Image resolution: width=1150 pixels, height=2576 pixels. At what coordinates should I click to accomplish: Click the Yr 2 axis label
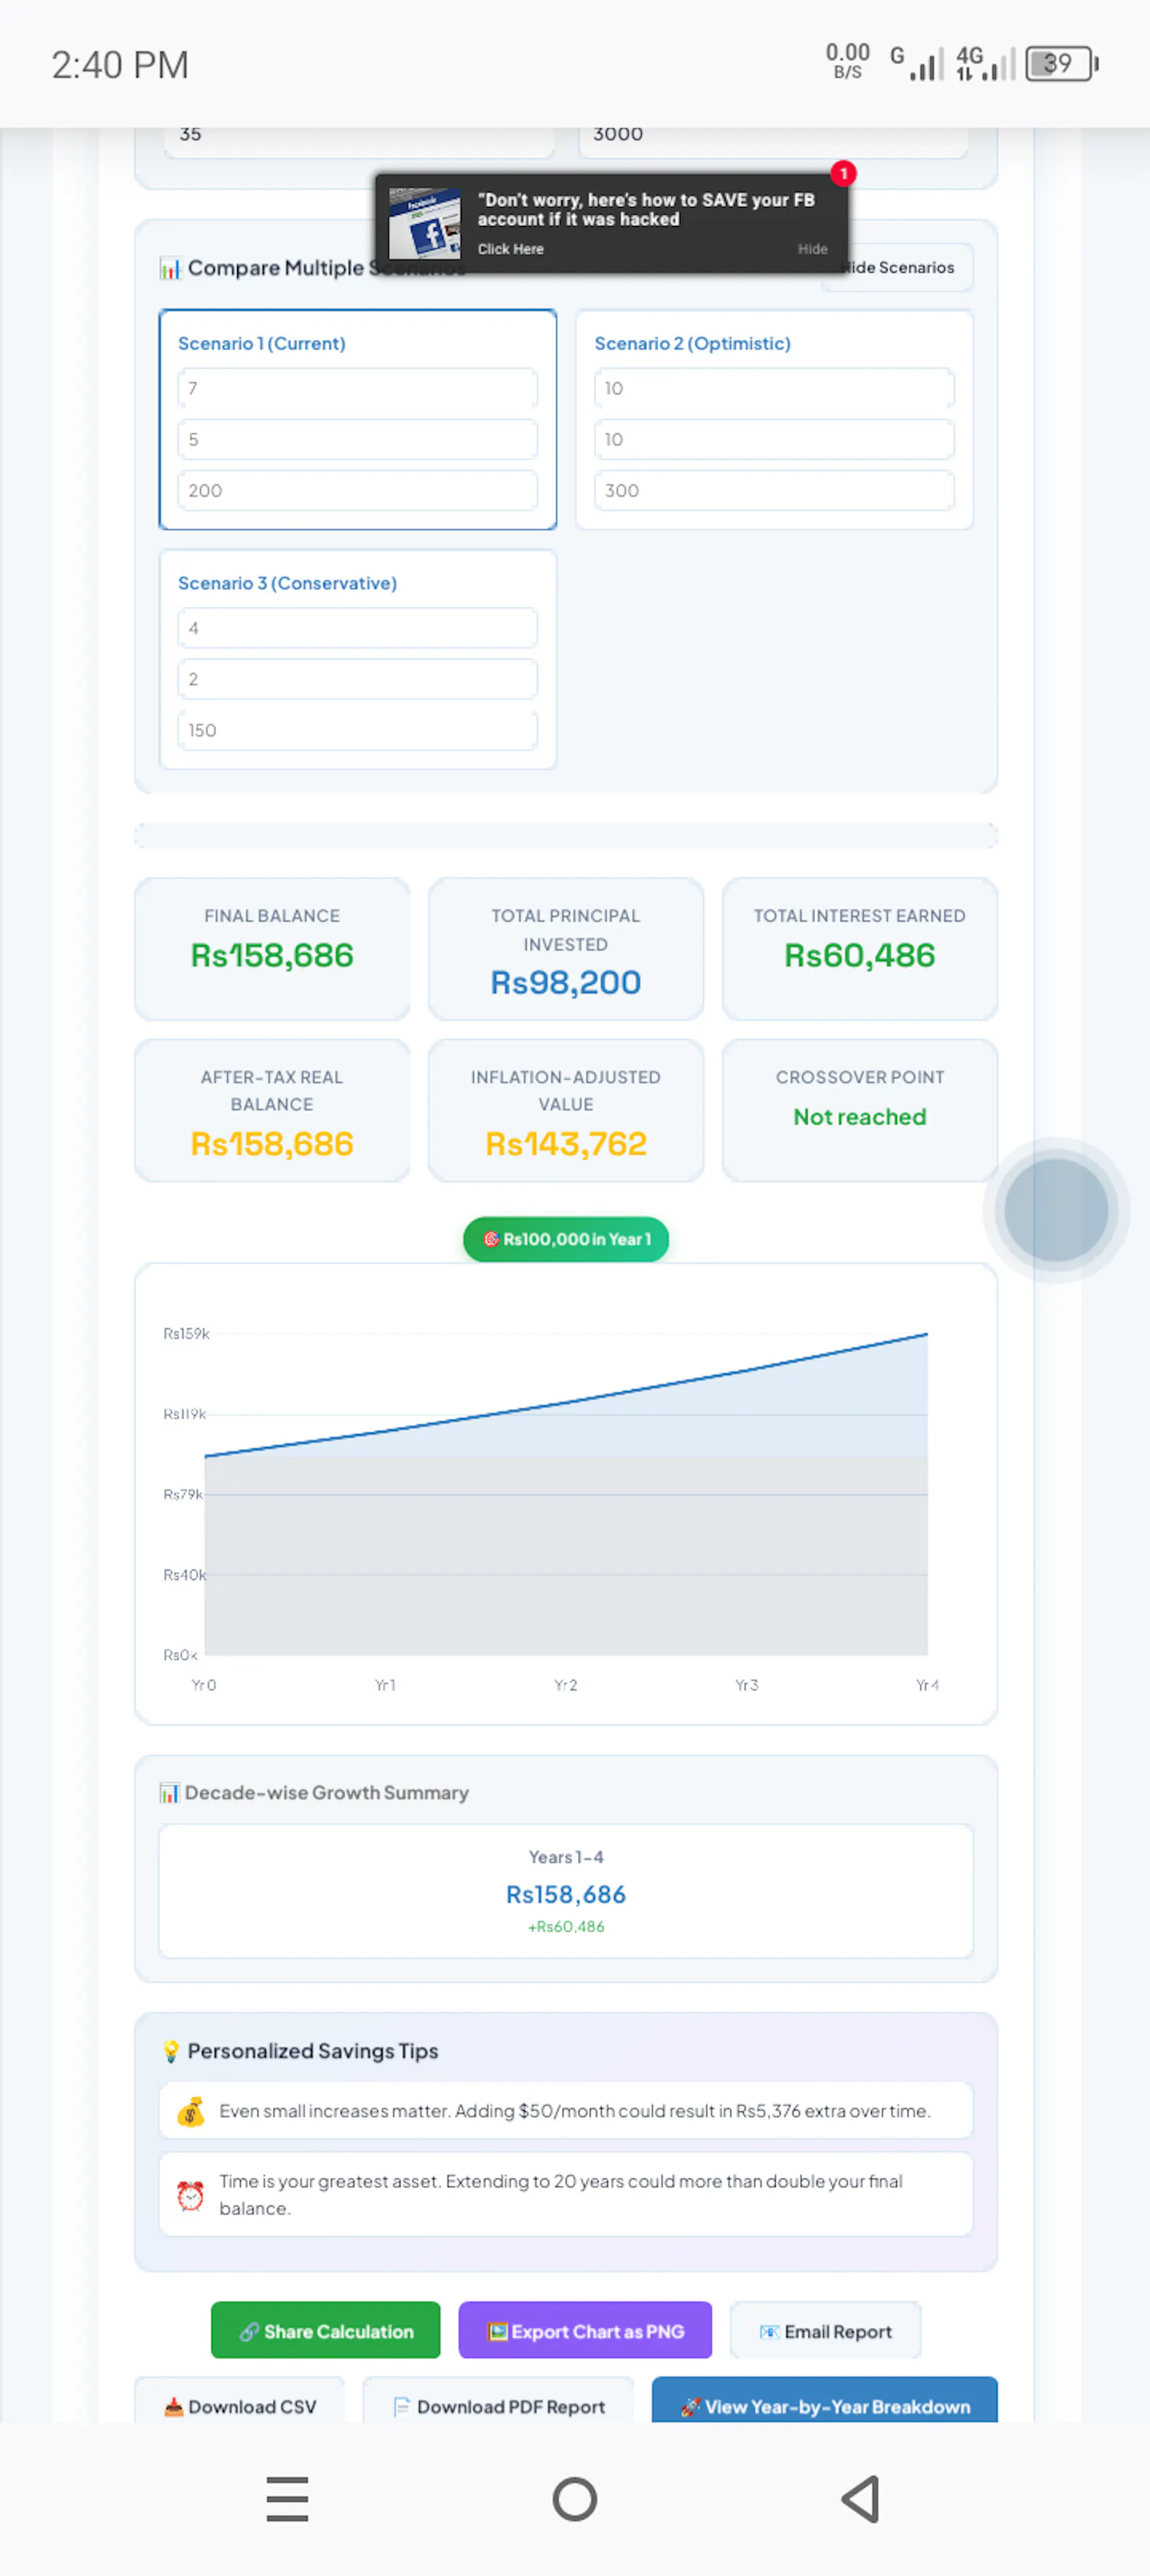(x=566, y=1685)
